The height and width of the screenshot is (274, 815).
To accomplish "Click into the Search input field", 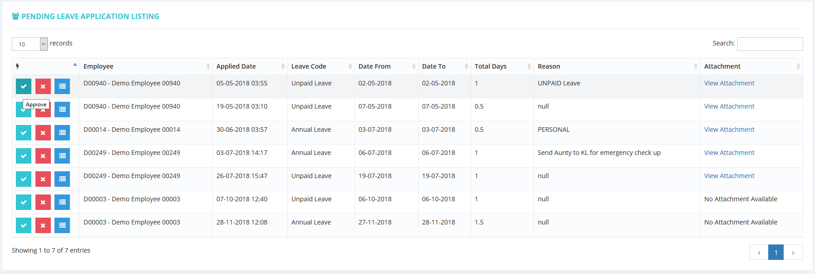I will click(x=770, y=44).
